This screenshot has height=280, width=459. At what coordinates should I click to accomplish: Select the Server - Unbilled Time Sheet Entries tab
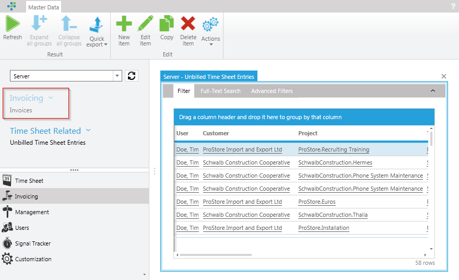pyautogui.click(x=209, y=77)
